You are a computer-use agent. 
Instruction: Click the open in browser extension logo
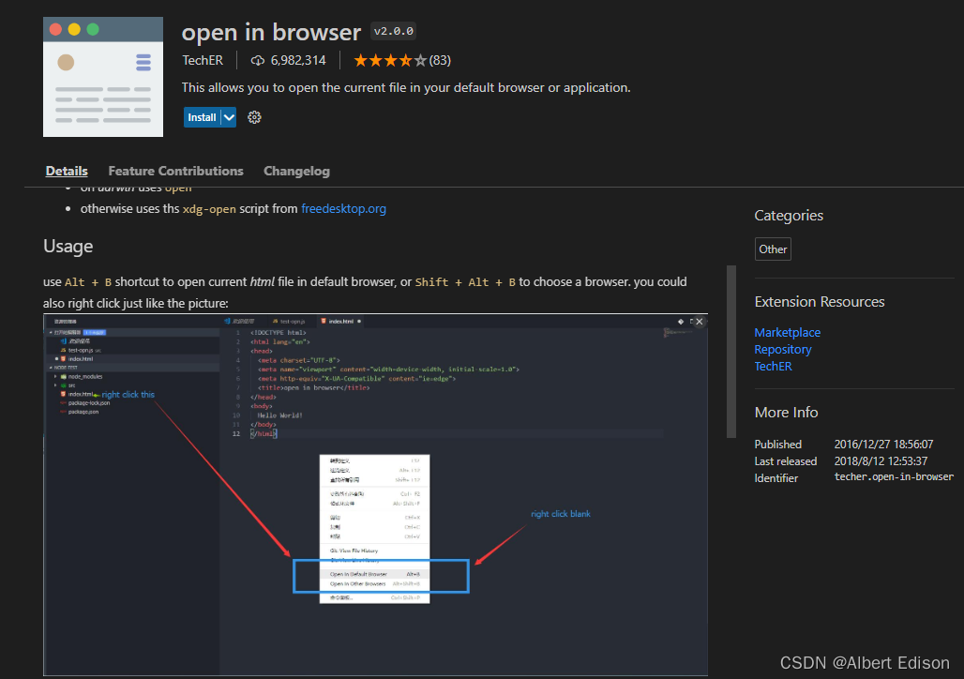pyautogui.click(x=103, y=77)
